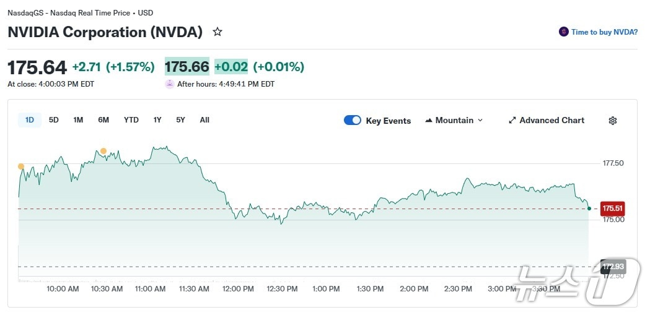This screenshot has height=315, width=650.
Task: Open chart settings gear icon
Action: point(613,121)
